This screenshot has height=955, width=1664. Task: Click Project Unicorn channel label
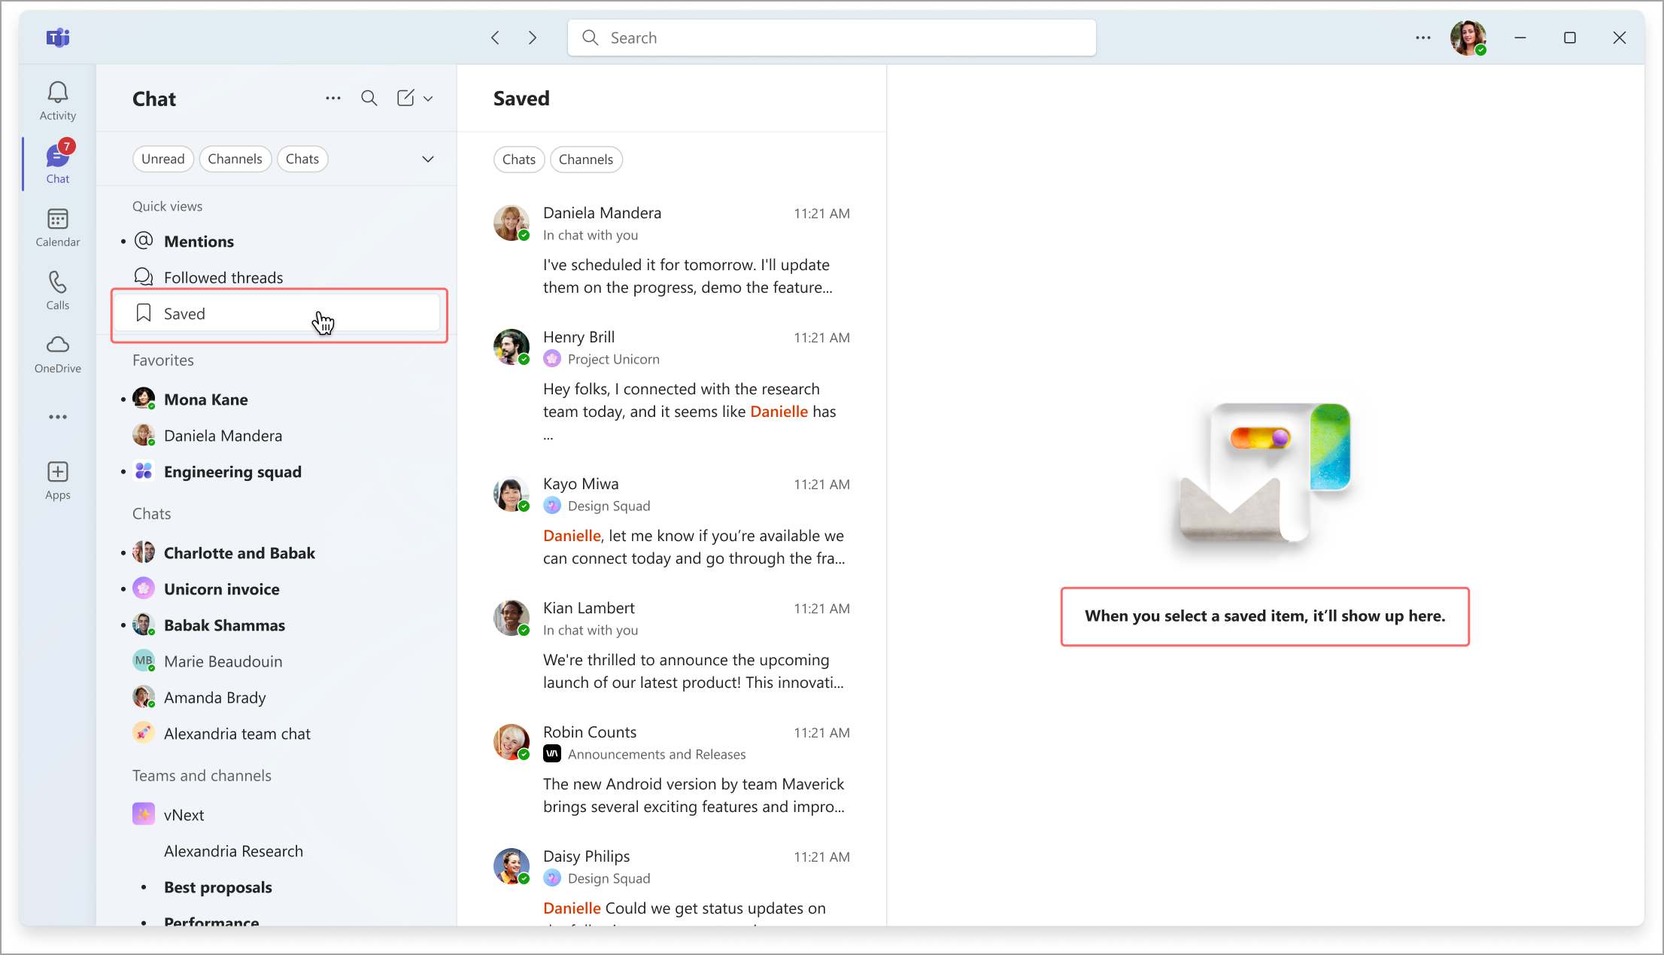613,359
